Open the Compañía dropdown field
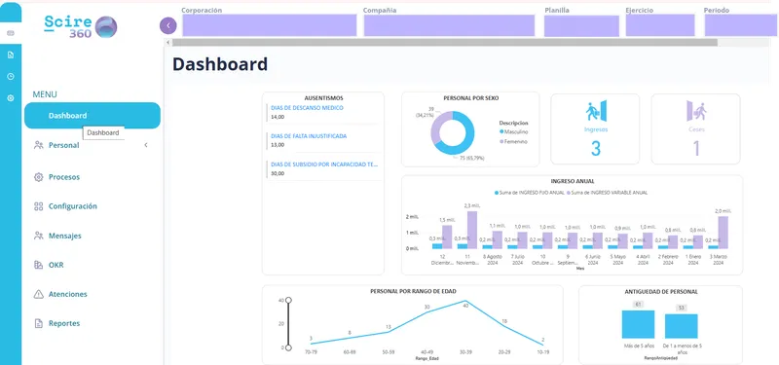 pos(449,25)
